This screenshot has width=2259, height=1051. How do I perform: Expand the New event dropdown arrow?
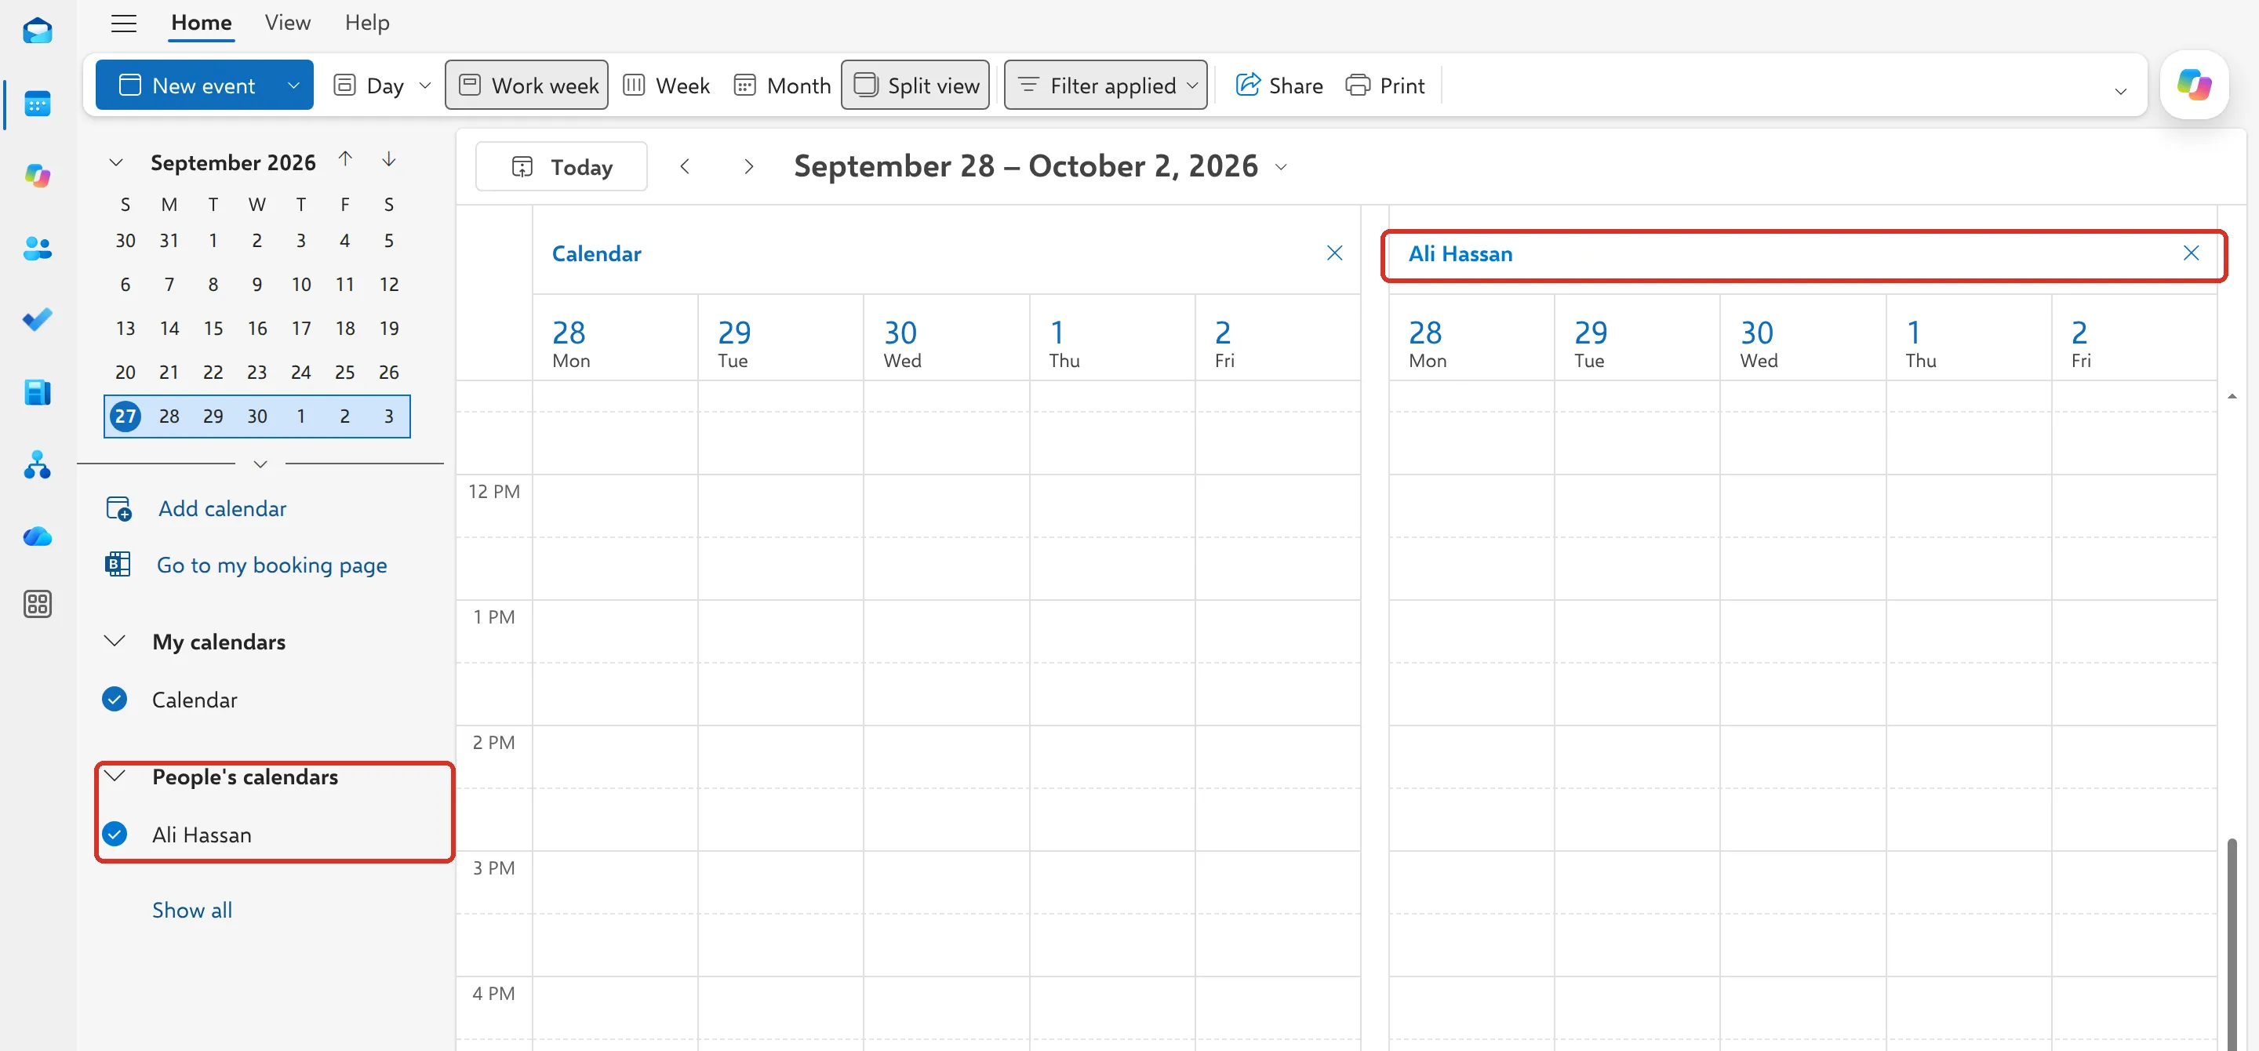pyautogui.click(x=294, y=85)
